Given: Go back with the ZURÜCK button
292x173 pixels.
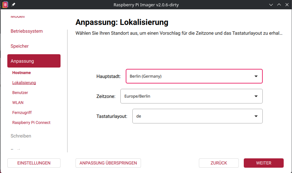Looking at the screenshot, I should 219,163.
